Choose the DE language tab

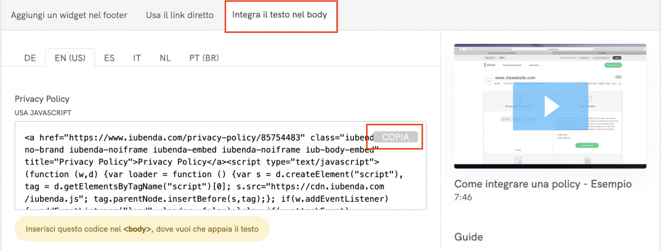[30, 58]
